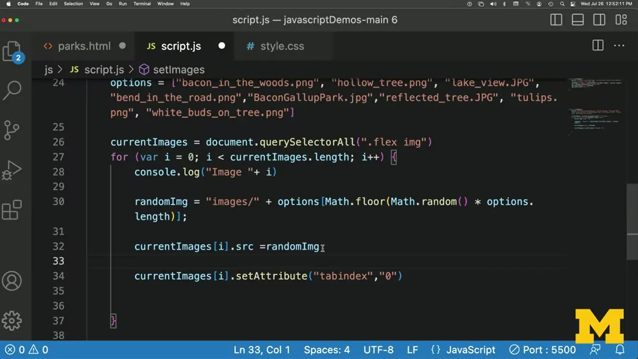Toggle primary sidebar layout button

click(556, 20)
